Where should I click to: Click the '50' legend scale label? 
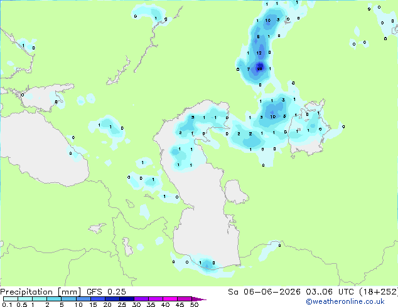click(194, 304)
